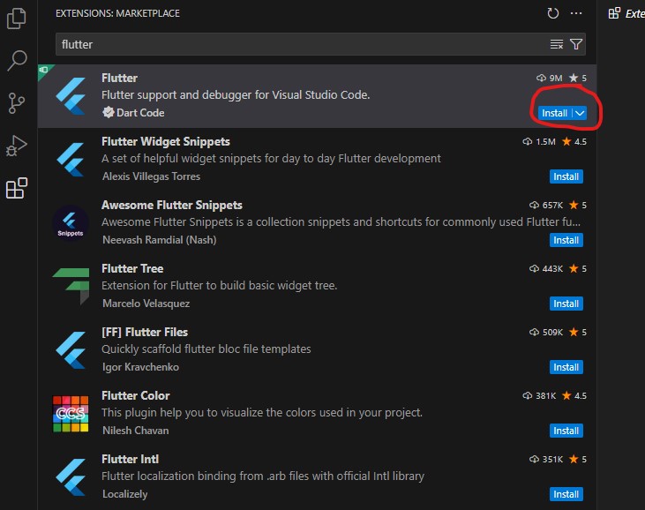Install the Flutter Tree extension
Image resolution: width=645 pixels, height=510 pixels.
(x=566, y=304)
